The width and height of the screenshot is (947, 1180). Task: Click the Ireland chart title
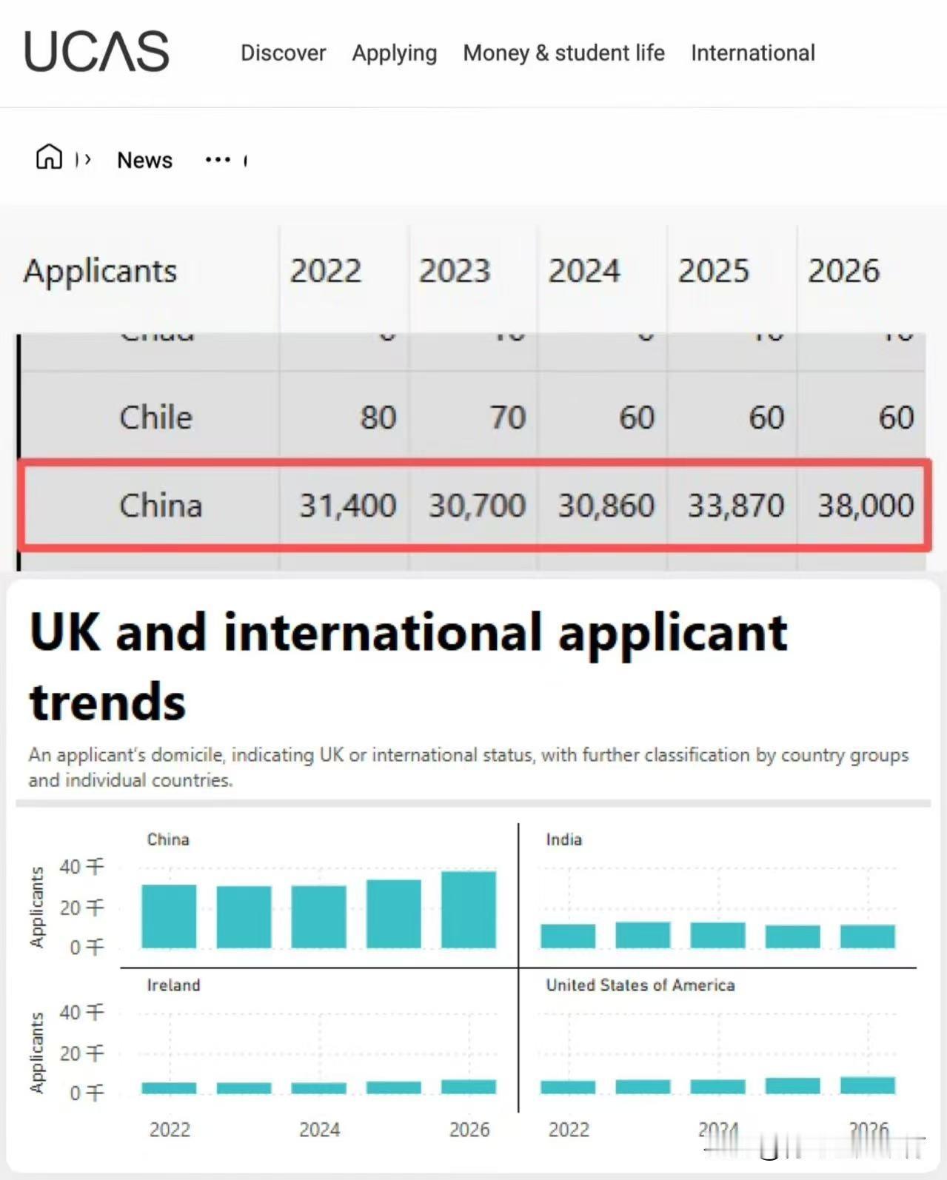click(x=173, y=985)
